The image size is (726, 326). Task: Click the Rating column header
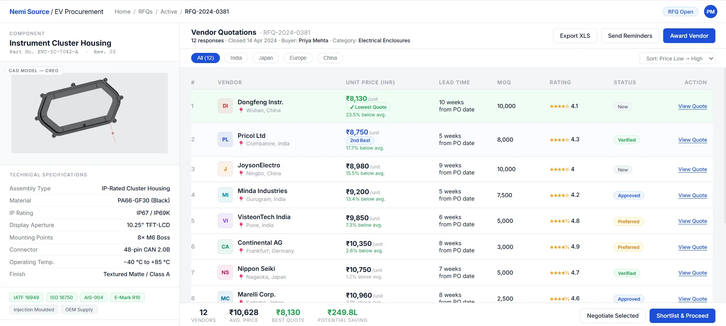(x=560, y=82)
